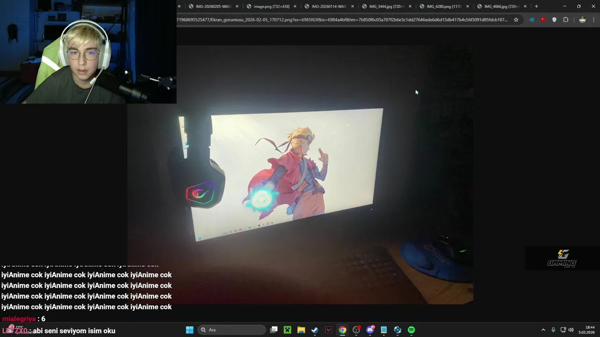The image size is (600, 337).
Task: Click the blue sound-wave extension icon
Action: (532, 20)
